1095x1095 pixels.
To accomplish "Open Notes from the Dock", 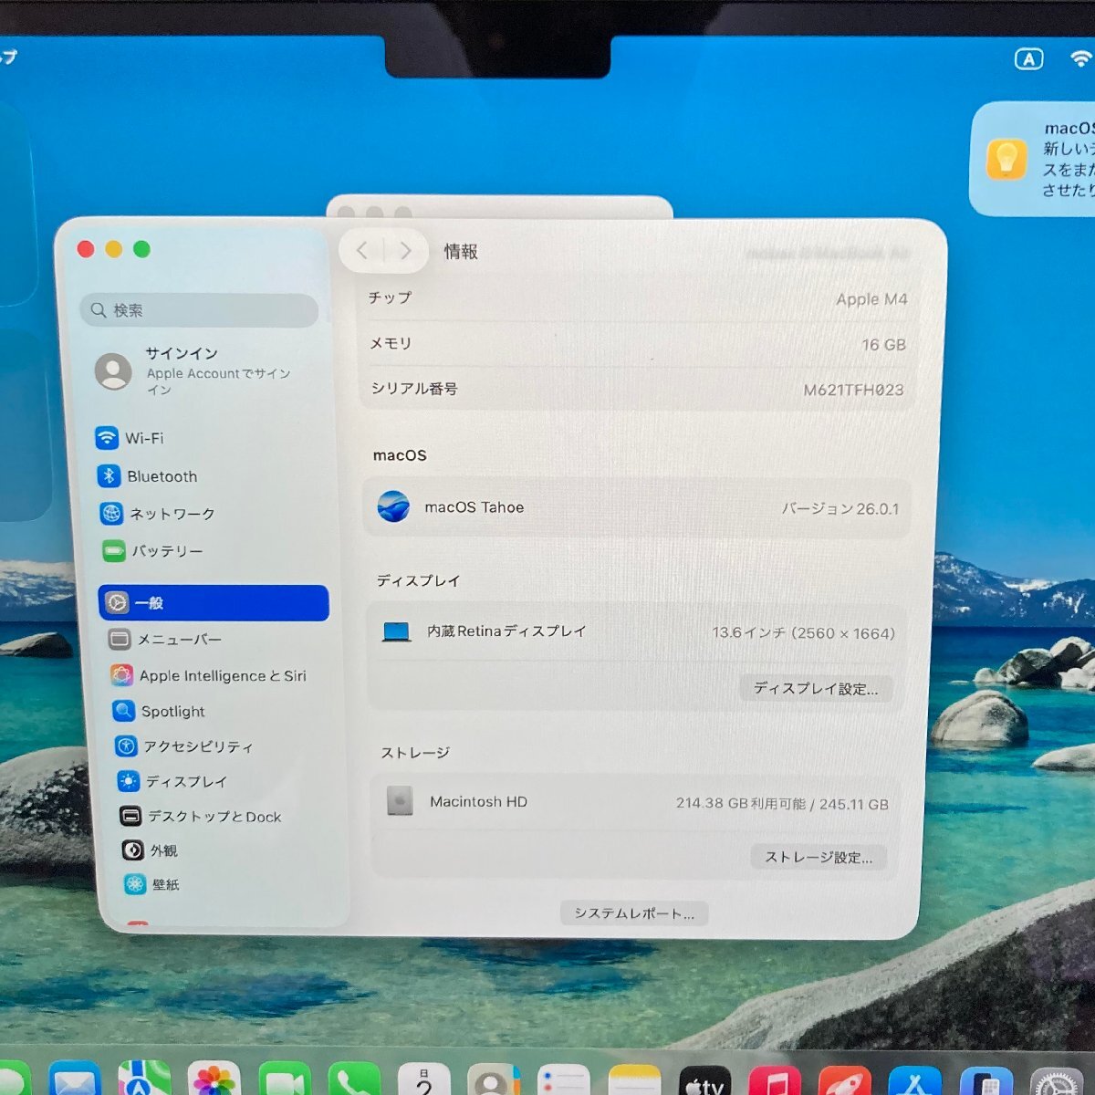I will coord(634,1080).
